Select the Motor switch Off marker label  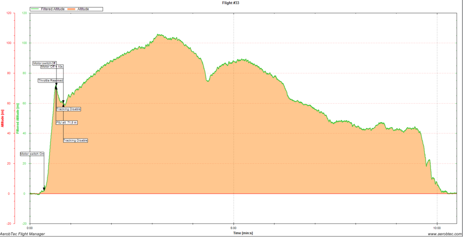pos(44,63)
